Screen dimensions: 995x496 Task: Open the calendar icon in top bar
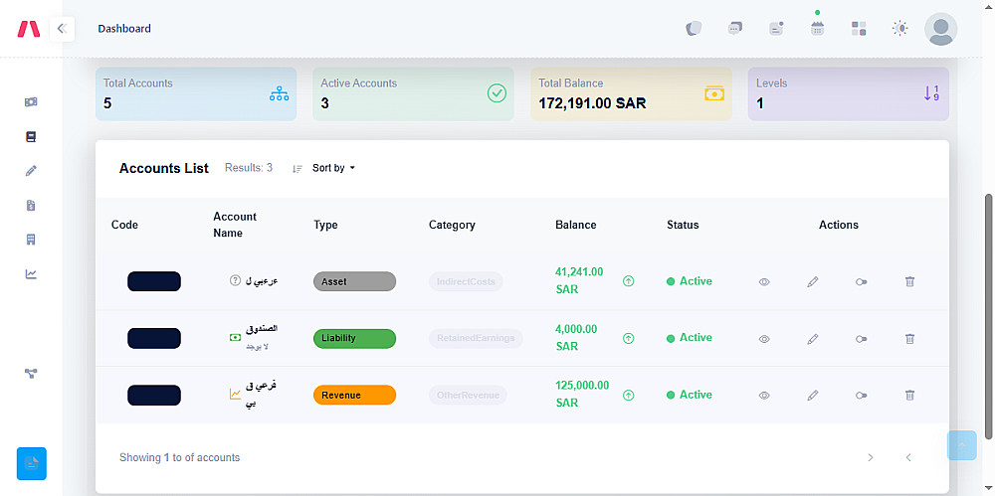pyautogui.click(x=817, y=29)
